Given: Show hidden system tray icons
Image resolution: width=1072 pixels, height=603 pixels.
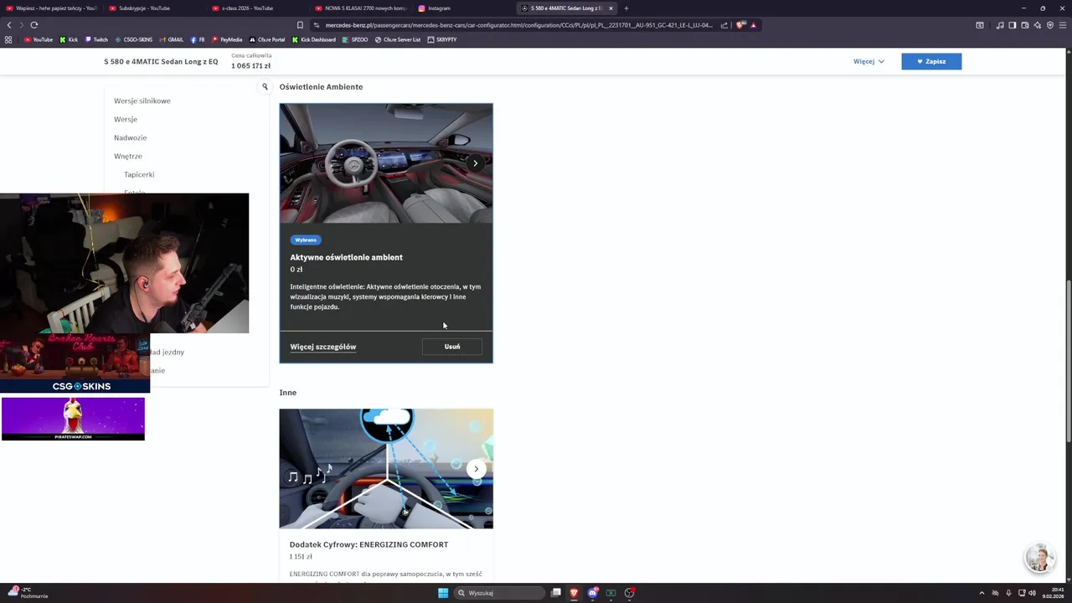Looking at the screenshot, I should click(x=982, y=593).
